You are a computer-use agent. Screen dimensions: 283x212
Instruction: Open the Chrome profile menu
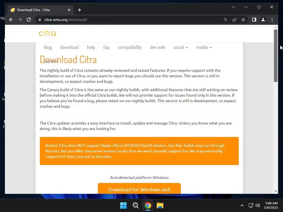point(263,20)
